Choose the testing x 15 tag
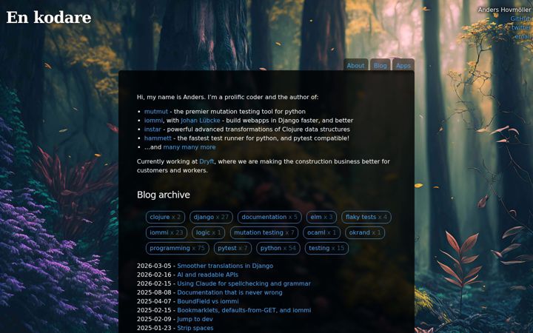The height and width of the screenshot is (333, 533). pos(326,248)
